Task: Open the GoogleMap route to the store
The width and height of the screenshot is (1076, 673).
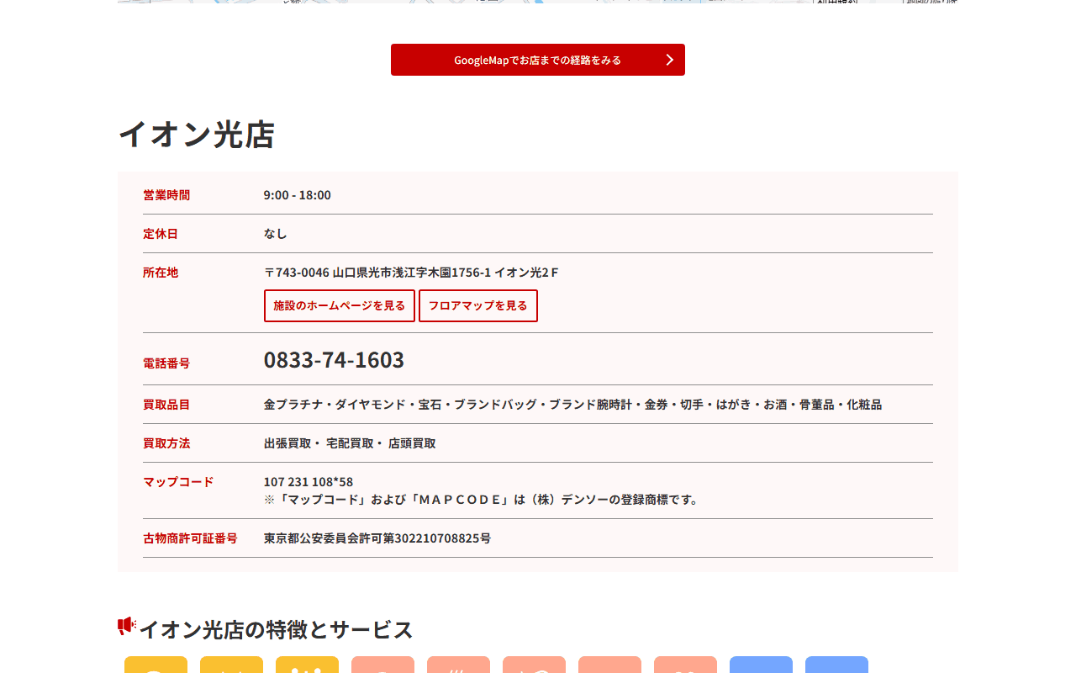Action: pyautogui.click(x=538, y=60)
